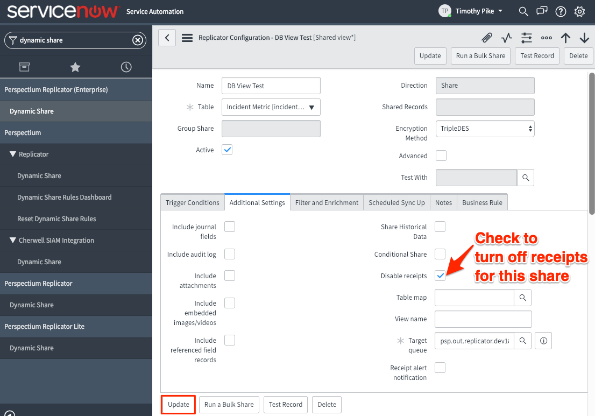Focus the Table map input field
595x416 pixels.
pos(474,298)
